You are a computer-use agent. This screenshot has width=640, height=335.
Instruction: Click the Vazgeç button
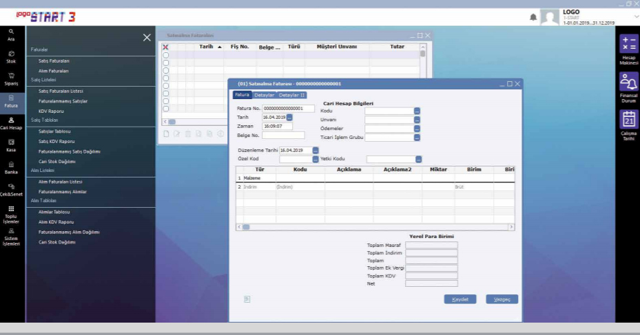coord(502,299)
